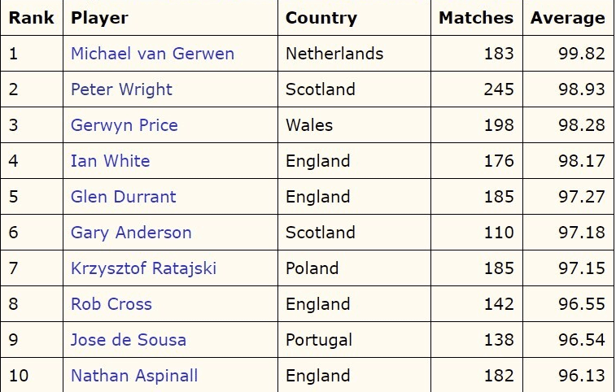
Task: Click the Peter Wright link
Action: (x=121, y=89)
